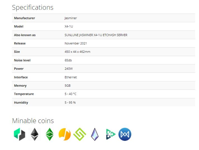The height and width of the screenshot is (150, 199).
Task: Select the purple-outlined crystal coin icon
Action: [x=95, y=134]
